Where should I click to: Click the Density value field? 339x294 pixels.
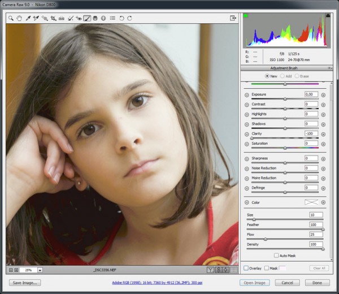[316, 244]
